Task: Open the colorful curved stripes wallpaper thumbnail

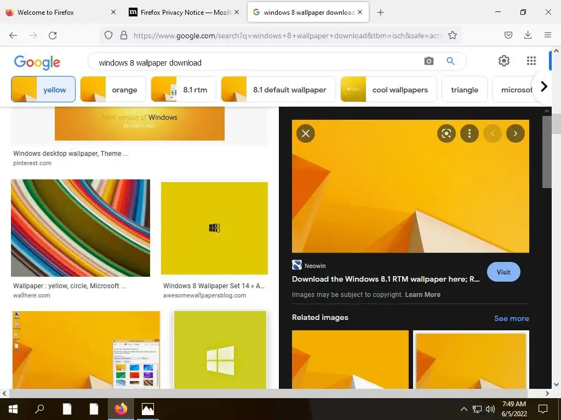Action: click(x=81, y=228)
